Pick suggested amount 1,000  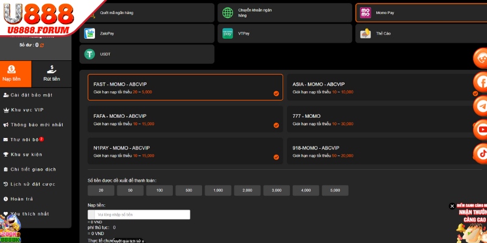pos(218,191)
